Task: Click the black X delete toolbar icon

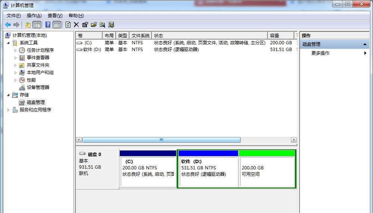Action: coord(76,25)
